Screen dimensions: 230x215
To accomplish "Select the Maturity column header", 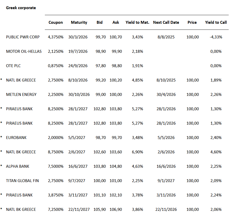I will tap(79, 22).
